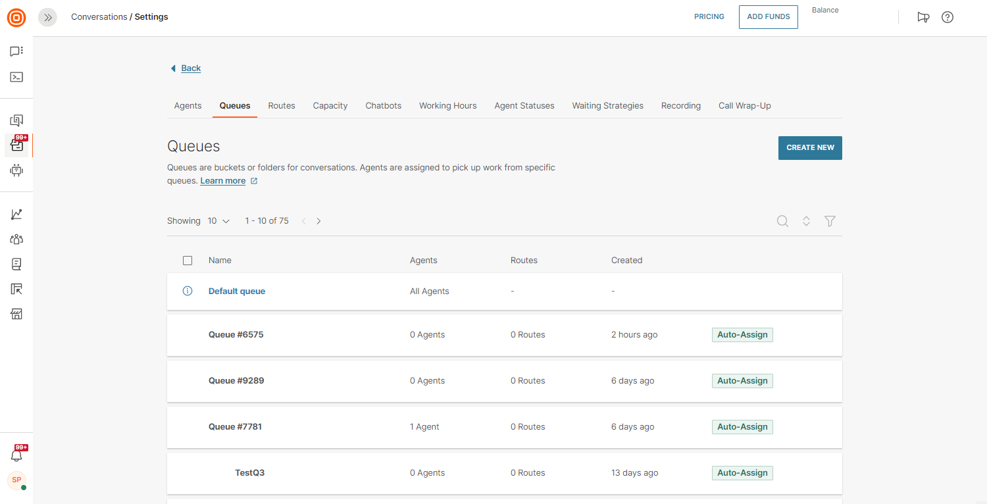Open the Working Hours tab
Screen dimensions: 987x504
(x=447, y=105)
